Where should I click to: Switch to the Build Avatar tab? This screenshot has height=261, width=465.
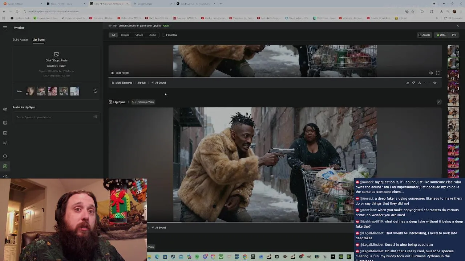20,40
